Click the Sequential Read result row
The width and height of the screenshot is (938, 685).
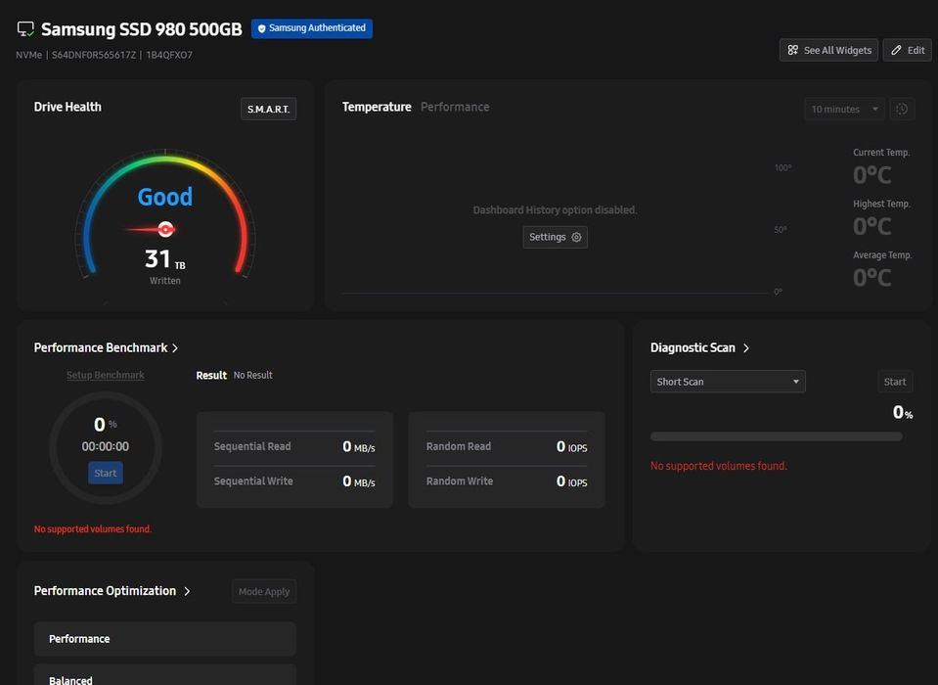294,446
